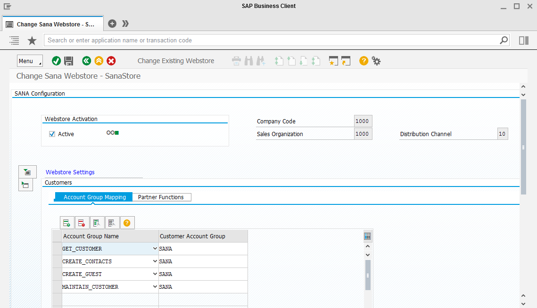The width and height of the screenshot is (537, 308).
Task: Go to previous page icon
Action: tap(291, 61)
